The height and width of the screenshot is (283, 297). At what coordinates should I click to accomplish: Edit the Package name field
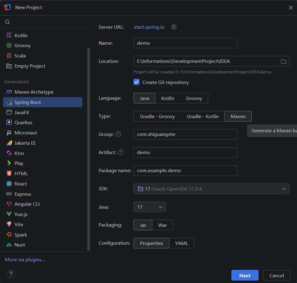[x=185, y=171]
